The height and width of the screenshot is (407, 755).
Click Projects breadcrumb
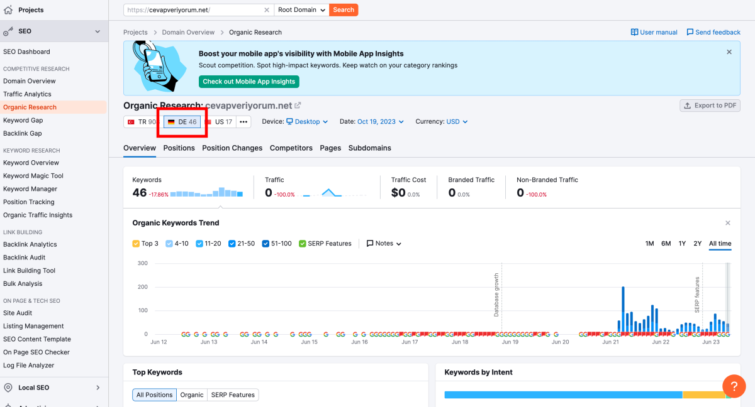click(x=135, y=32)
